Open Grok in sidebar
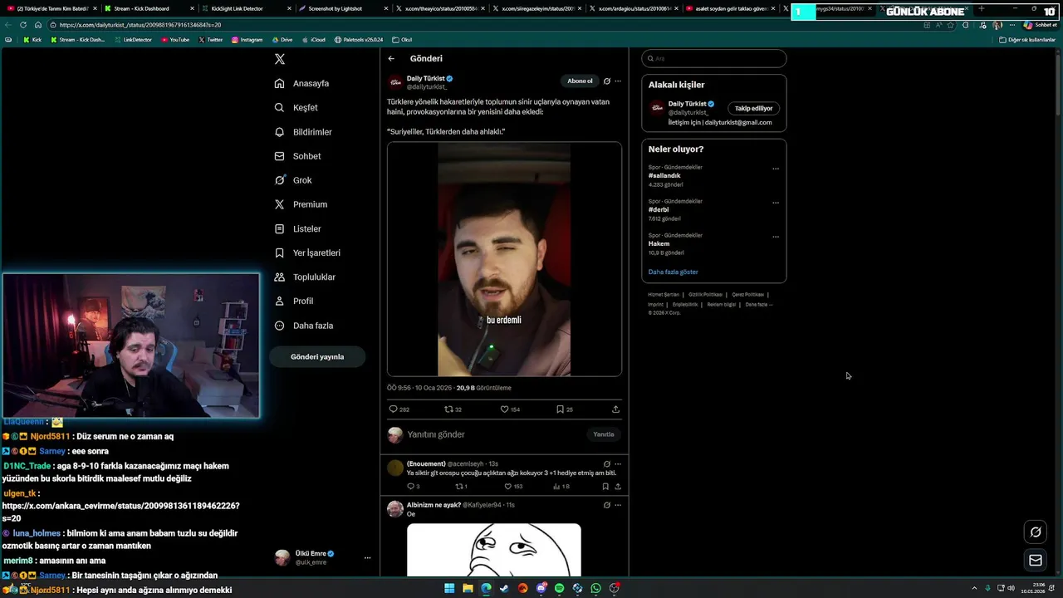This screenshot has height=598, width=1063. pos(292,180)
